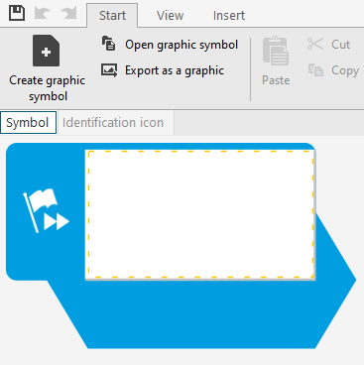Click the Create graphic symbol label
The width and height of the screenshot is (364, 365).
pyautogui.click(x=48, y=88)
